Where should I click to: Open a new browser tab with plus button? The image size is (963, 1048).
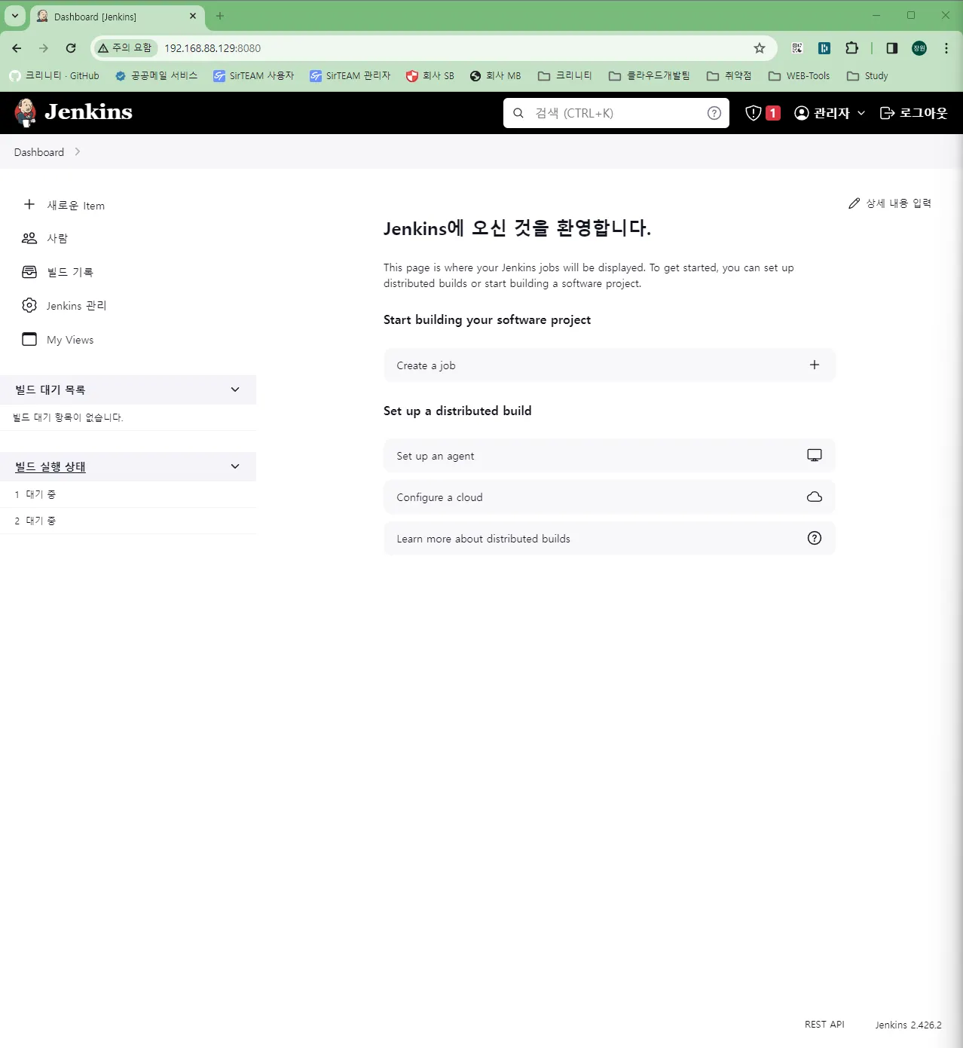(220, 16)
